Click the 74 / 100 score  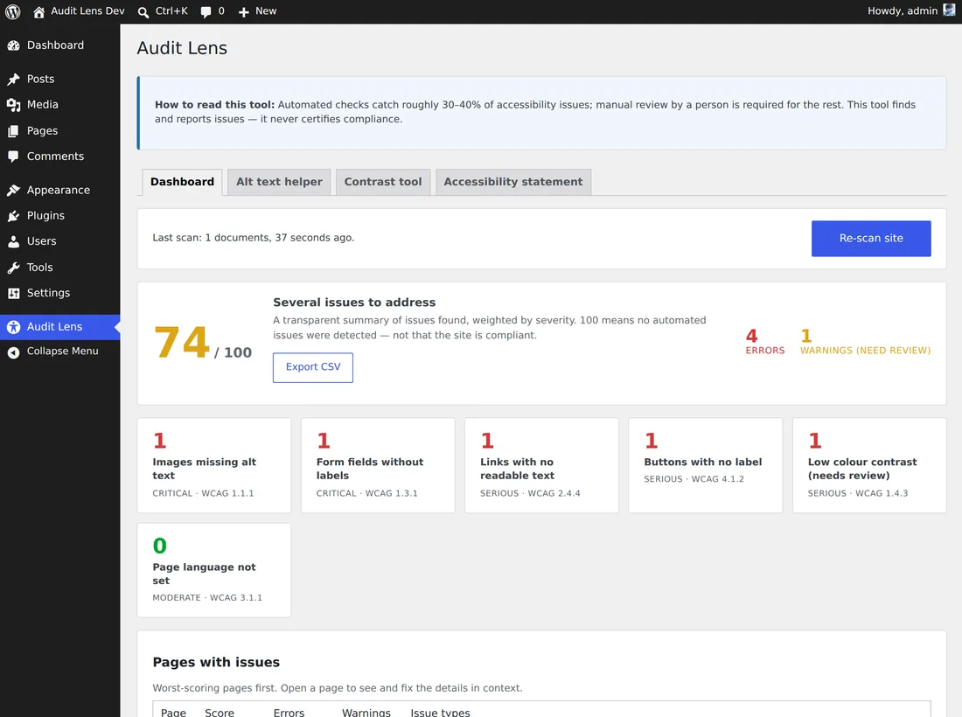tap(203, 344)
